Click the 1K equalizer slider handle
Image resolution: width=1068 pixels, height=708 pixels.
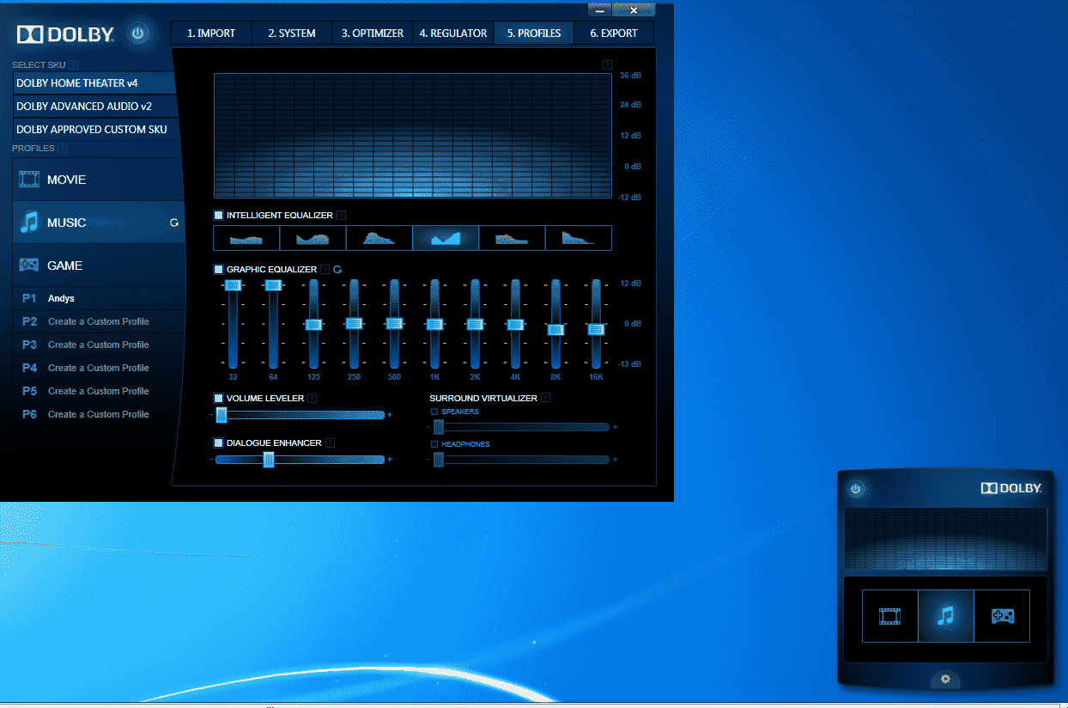click(x=434, y=324)
